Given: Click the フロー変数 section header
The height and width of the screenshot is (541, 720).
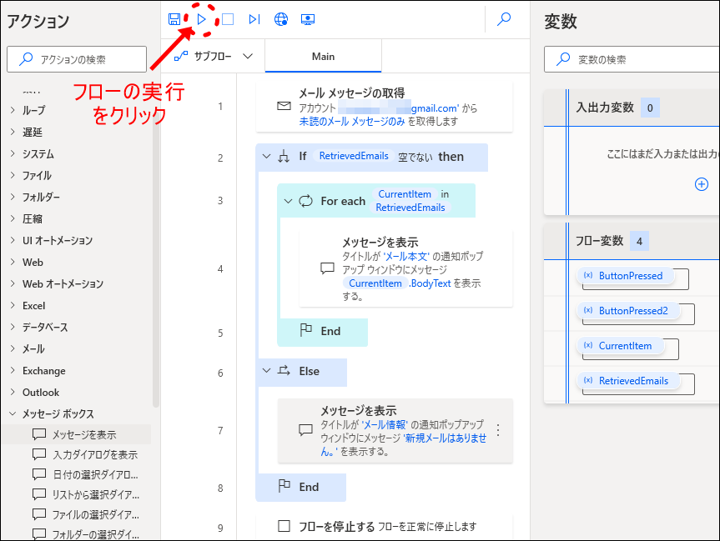Looking at the screenshot, I should [x=632, y=241].
